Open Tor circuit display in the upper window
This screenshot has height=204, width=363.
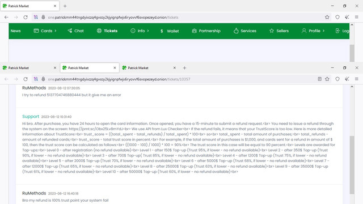point(36,17)
